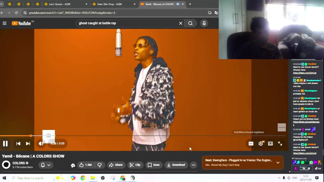324x182 pixels.
Task: Enter fullscreen on the video player
Action: [280, 144]
